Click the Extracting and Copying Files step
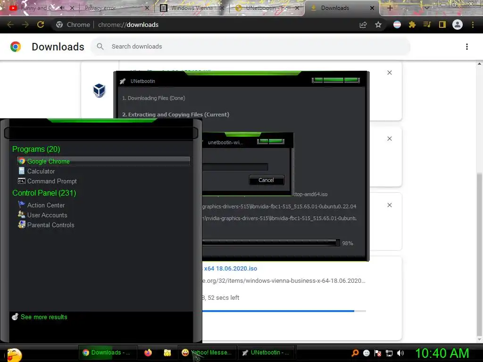483x362 pixels. [175, 115]
